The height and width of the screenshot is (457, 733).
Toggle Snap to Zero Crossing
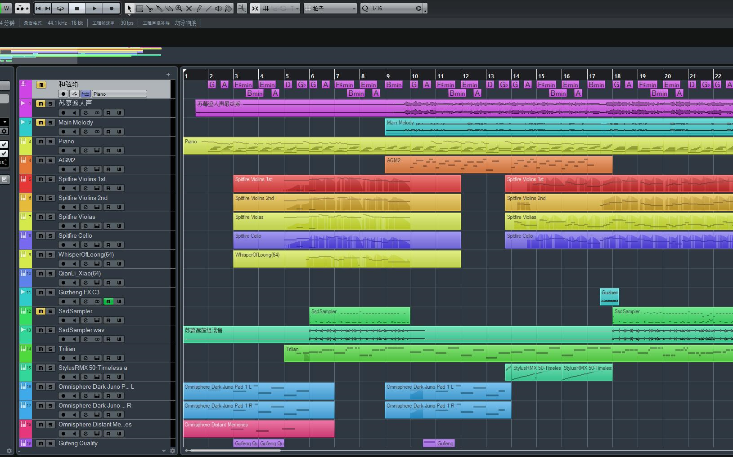[242, 8]
